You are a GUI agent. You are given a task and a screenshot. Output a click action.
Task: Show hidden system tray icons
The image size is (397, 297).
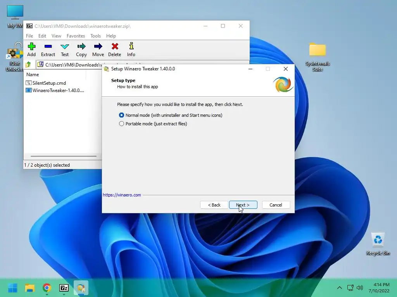pos(340,288)
